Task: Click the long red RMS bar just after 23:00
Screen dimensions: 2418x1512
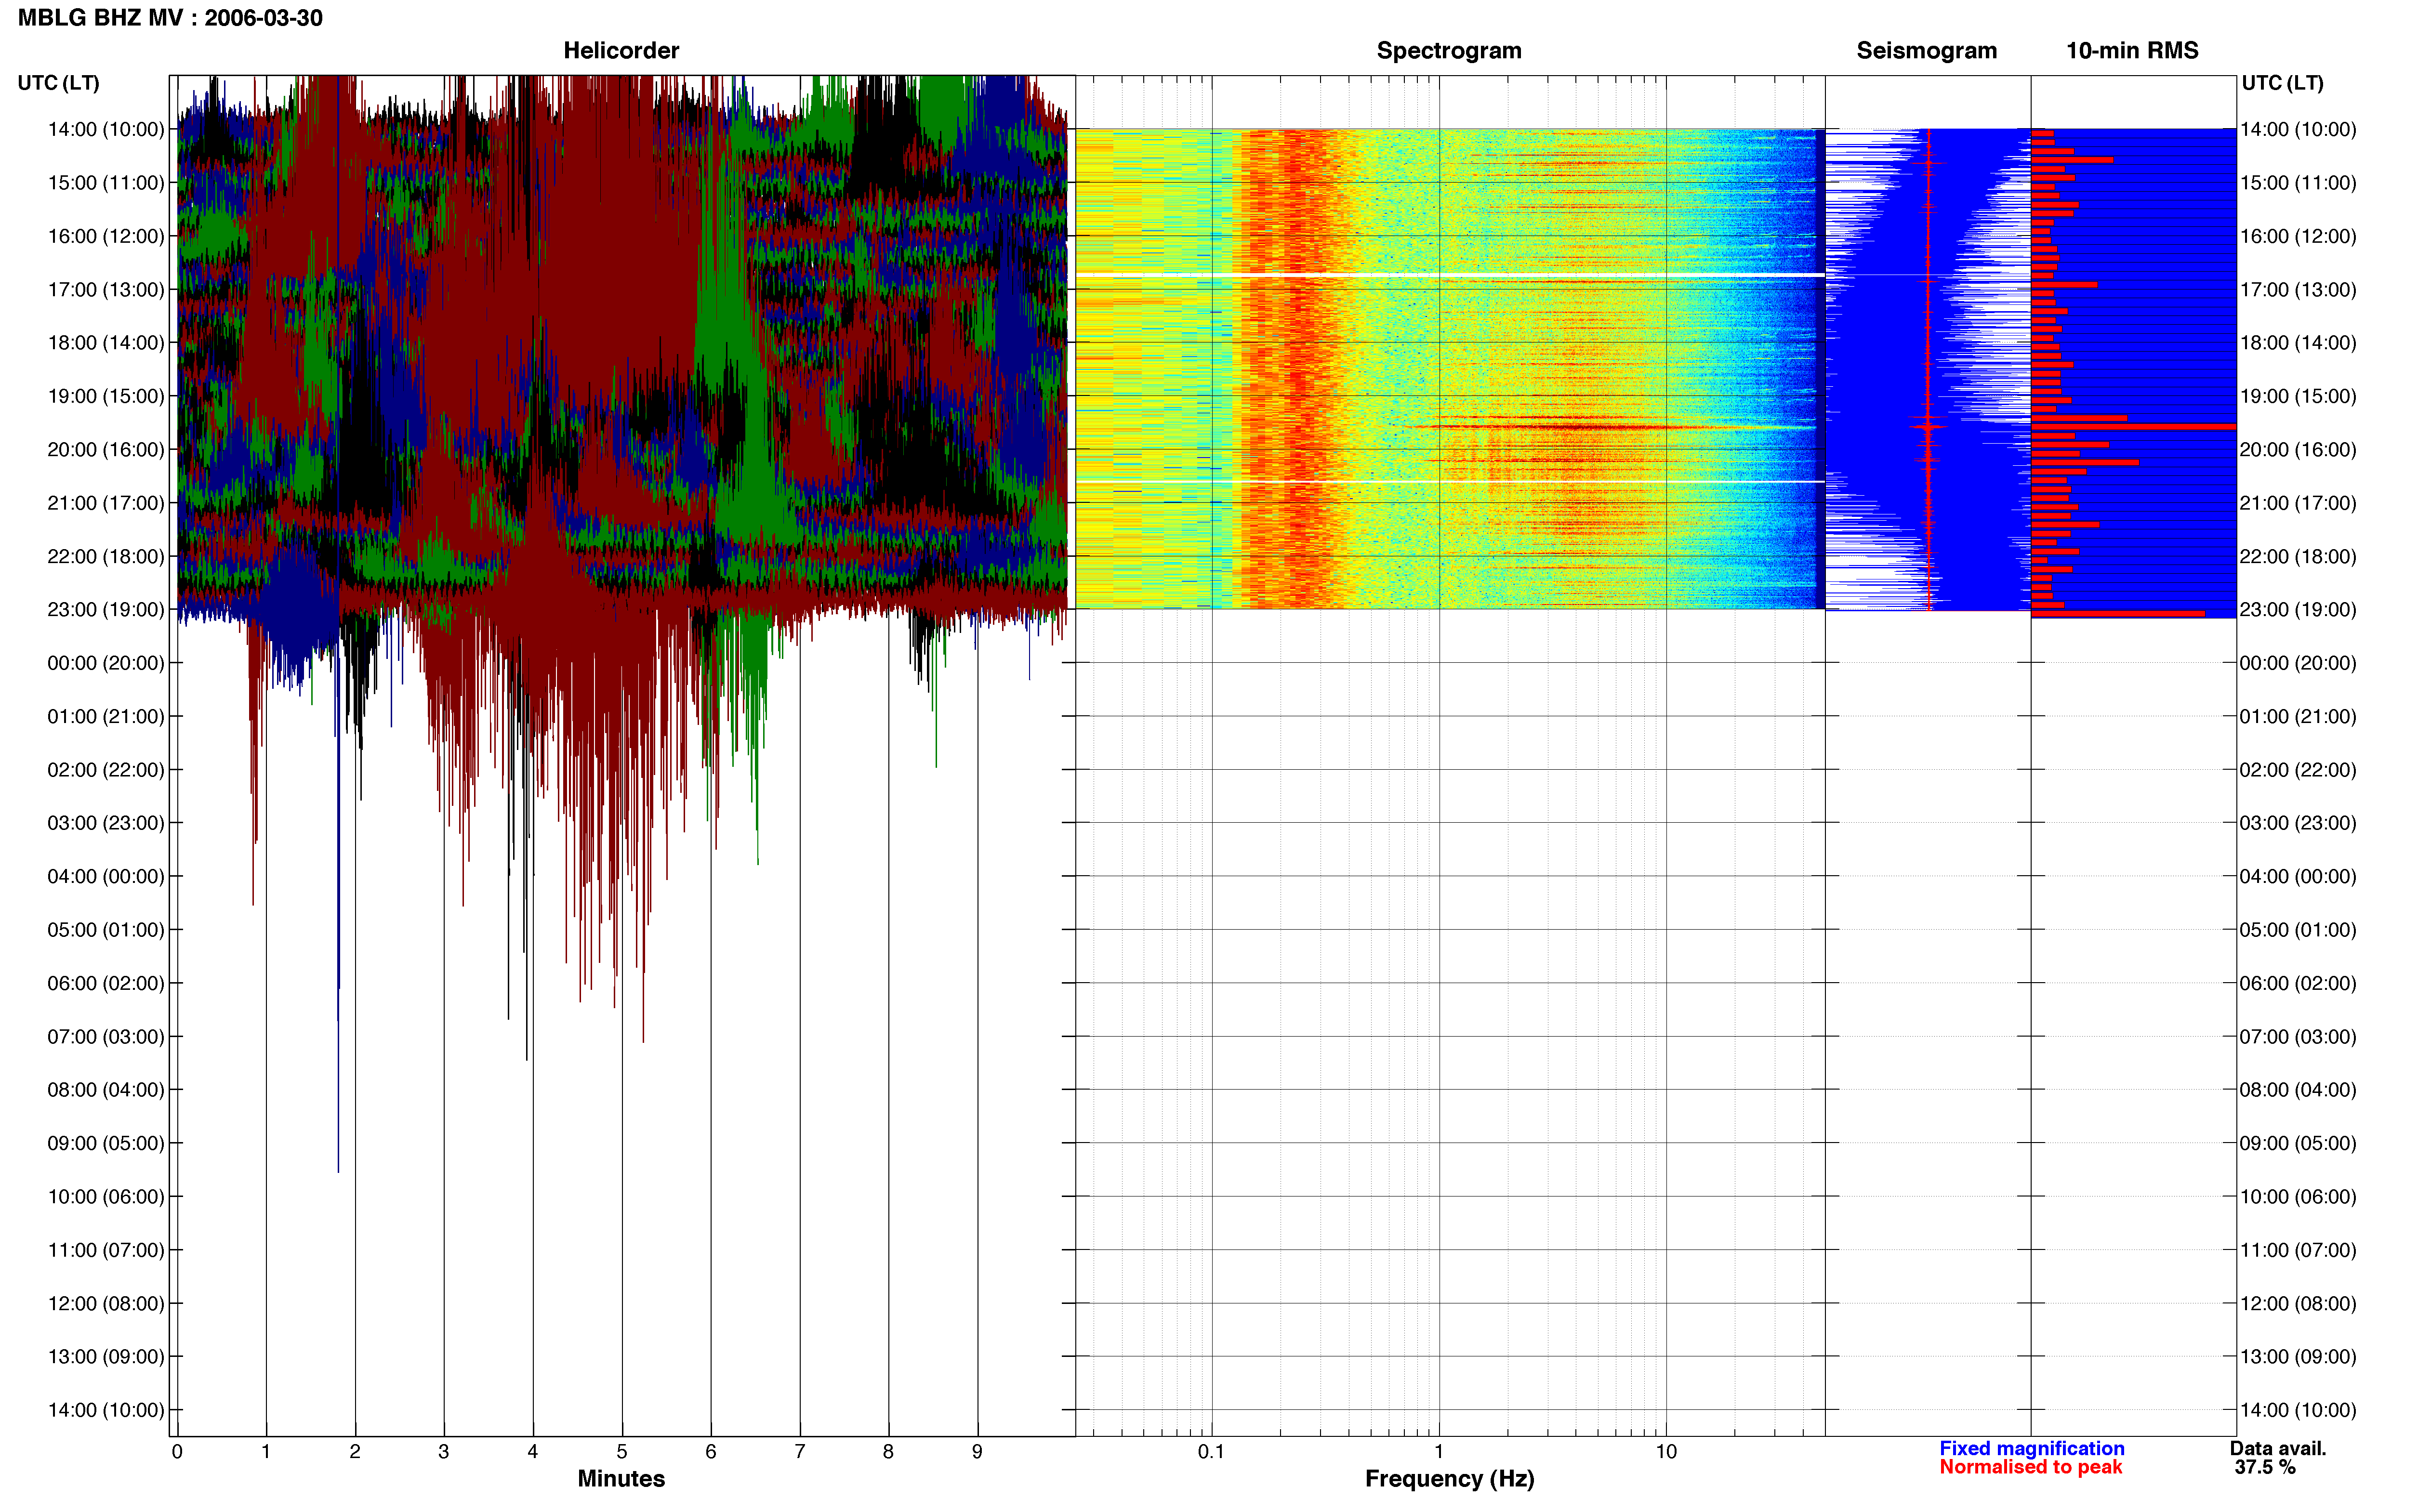Action: [2118, 613]
